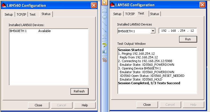Click the 'Session Completed, 3/3 Tests Succeed' line
210x112 pixels.
pos(149,83)
